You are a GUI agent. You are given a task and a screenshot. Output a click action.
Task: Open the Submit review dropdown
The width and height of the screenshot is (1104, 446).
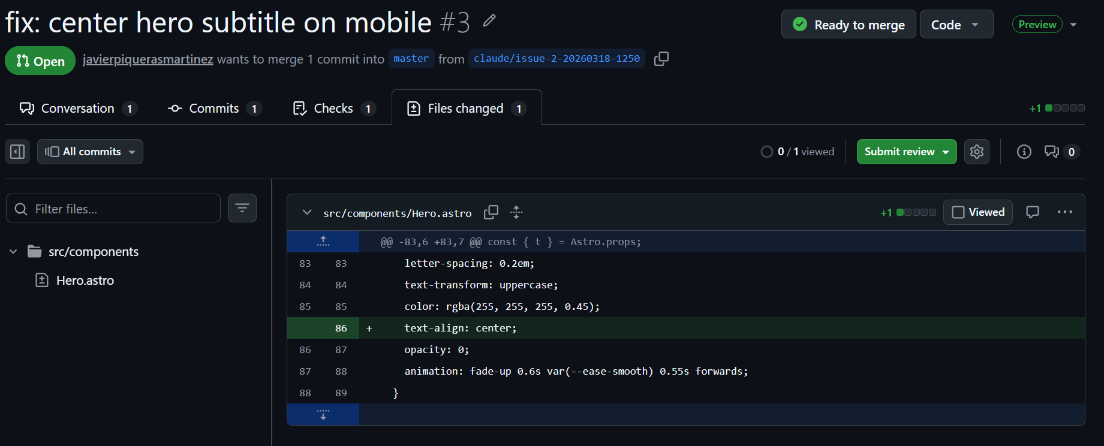tap(907, 152)
